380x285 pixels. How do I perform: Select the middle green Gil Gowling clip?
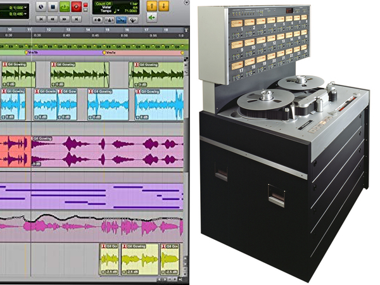80,75
